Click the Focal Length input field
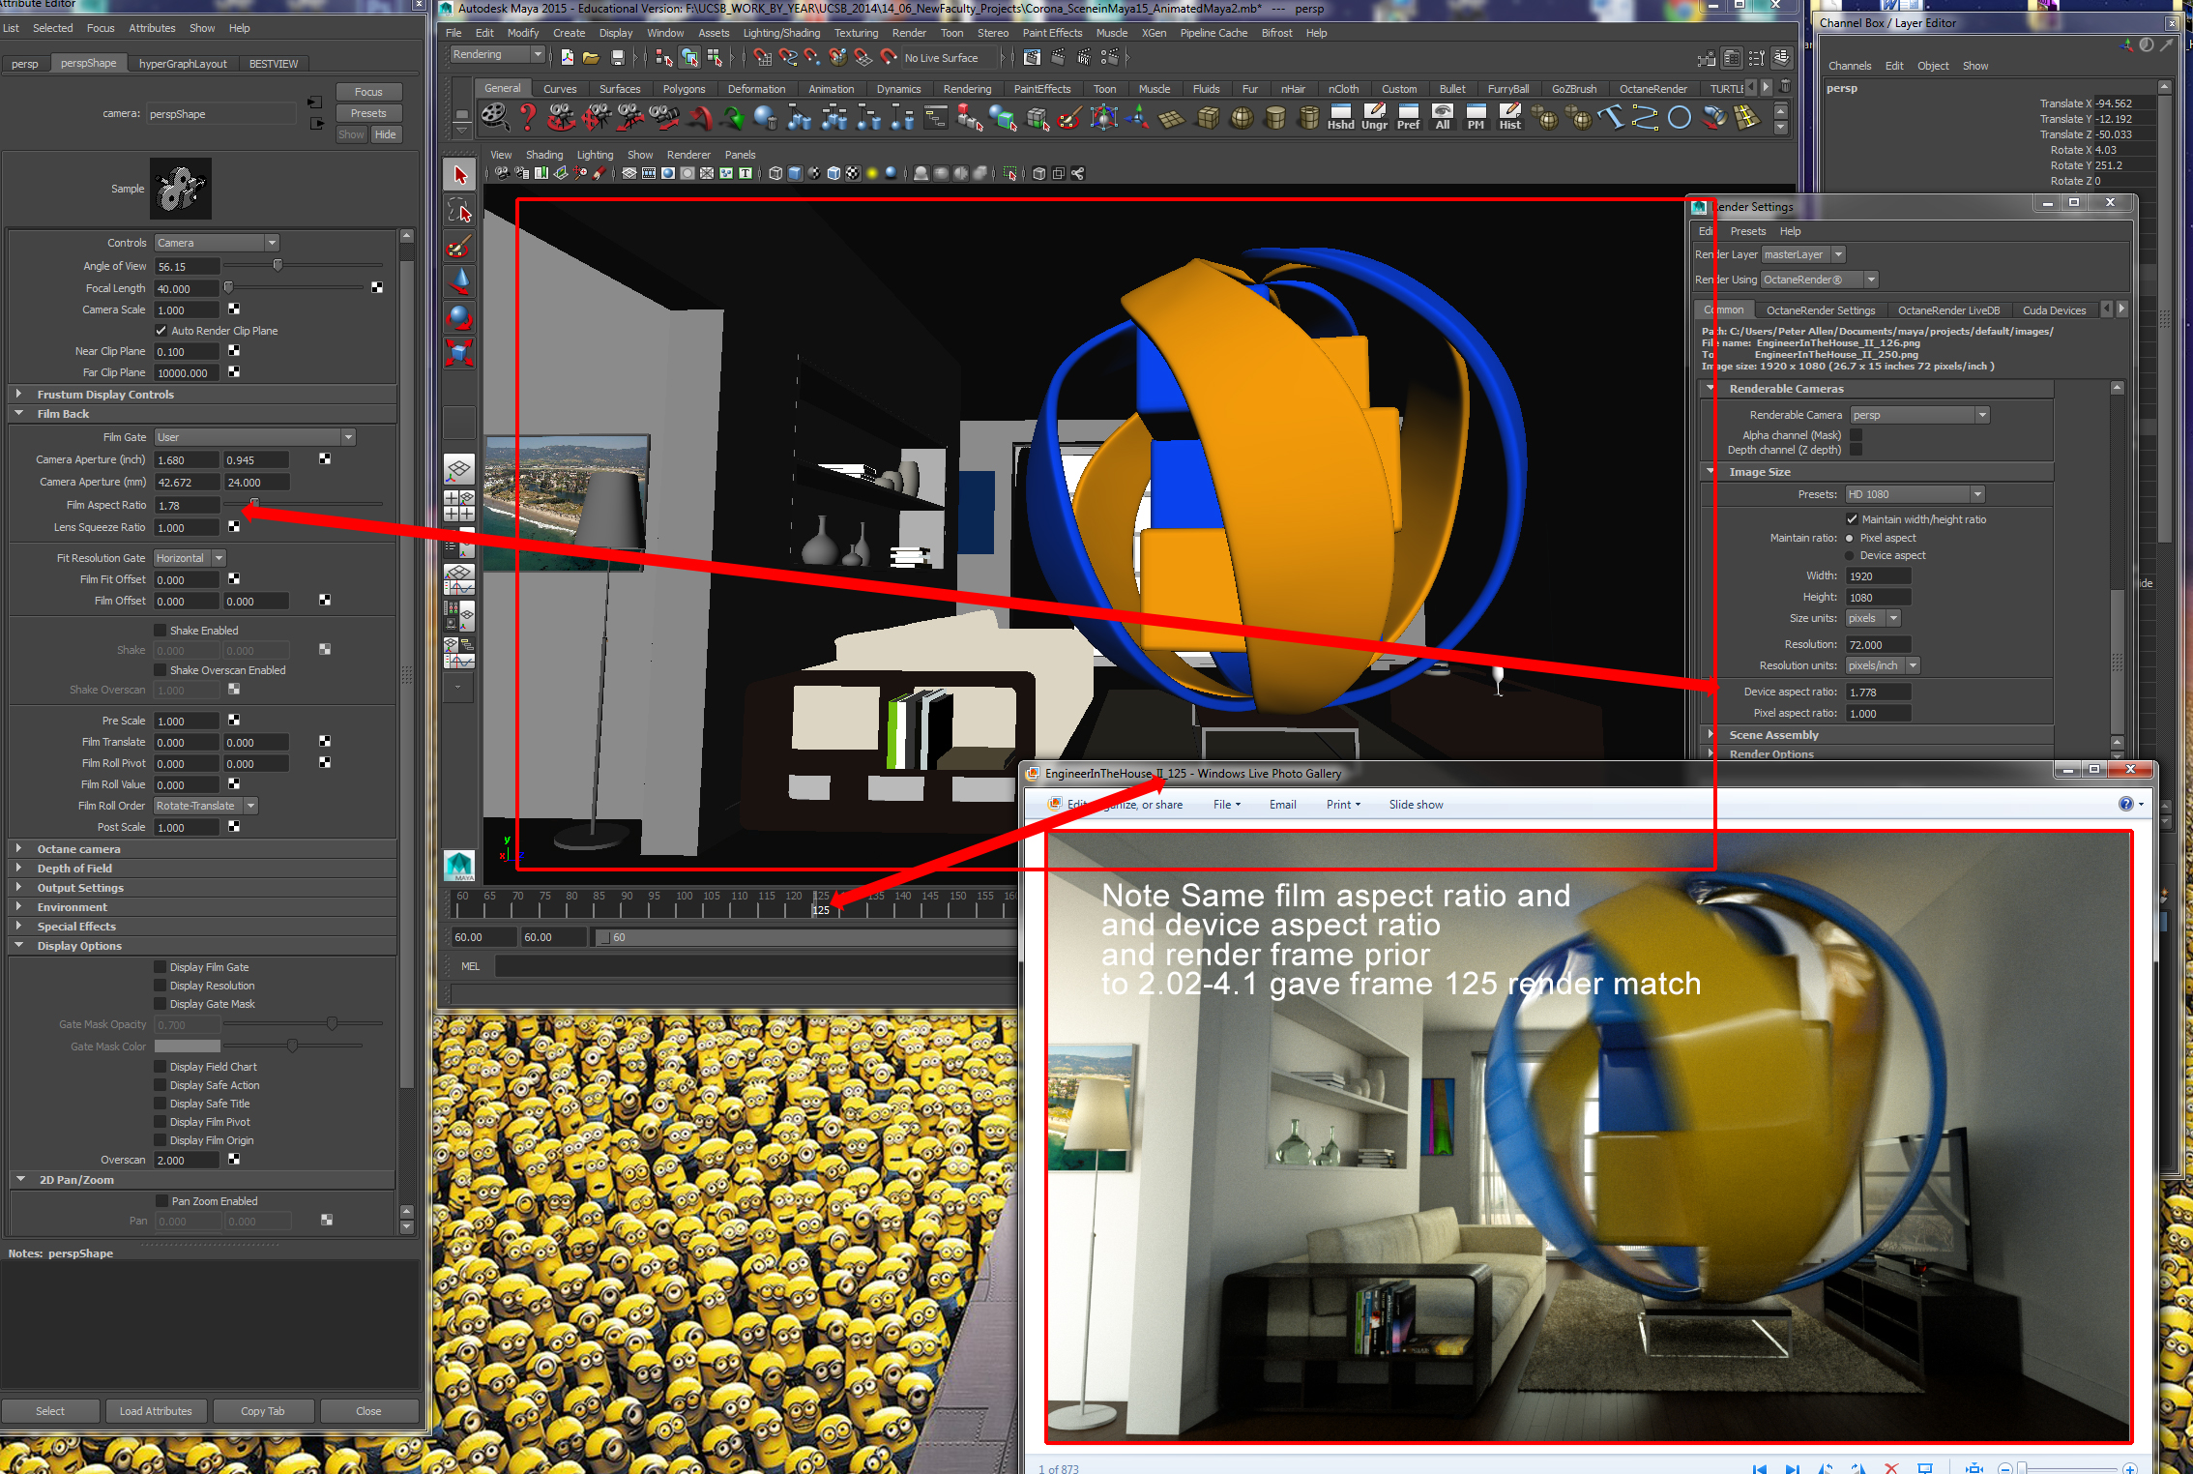 click(x=186, y=288)
